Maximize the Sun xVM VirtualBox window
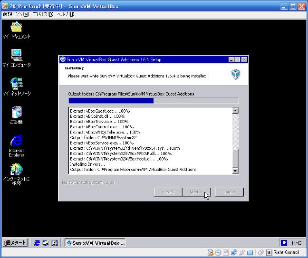The image size is (308, 258). 293,7
